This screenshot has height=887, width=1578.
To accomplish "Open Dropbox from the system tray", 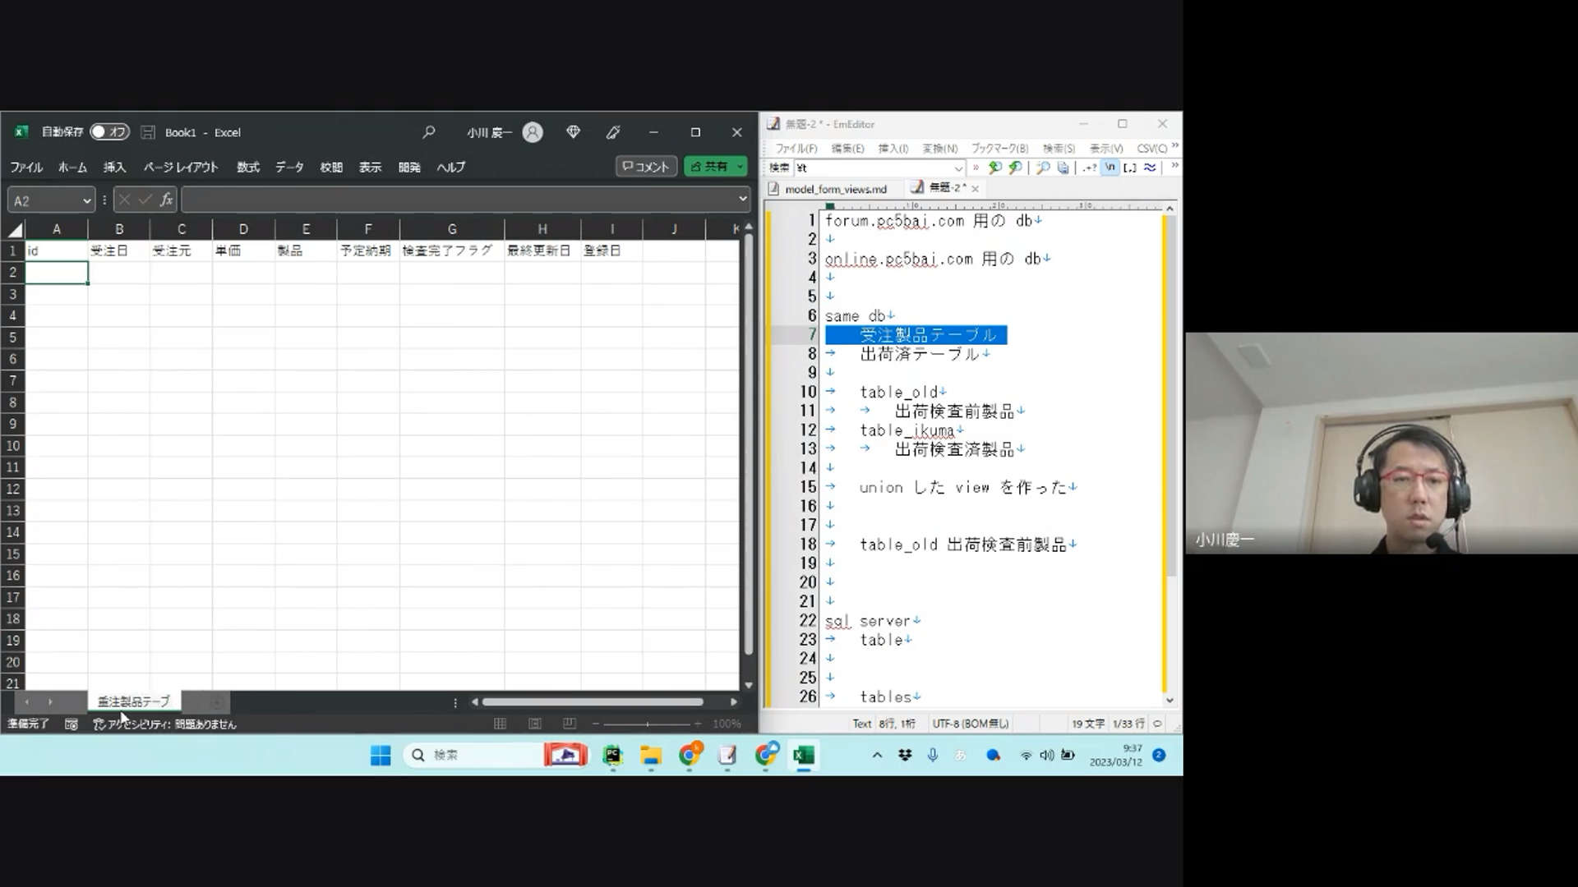I will 905,755.
